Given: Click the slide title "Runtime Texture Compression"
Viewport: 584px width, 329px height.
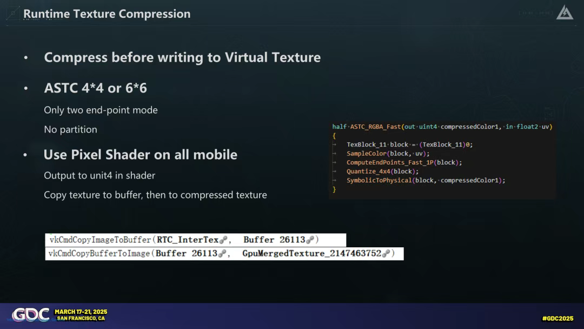Looking at the screenshot, I should [x=107, y=14].
